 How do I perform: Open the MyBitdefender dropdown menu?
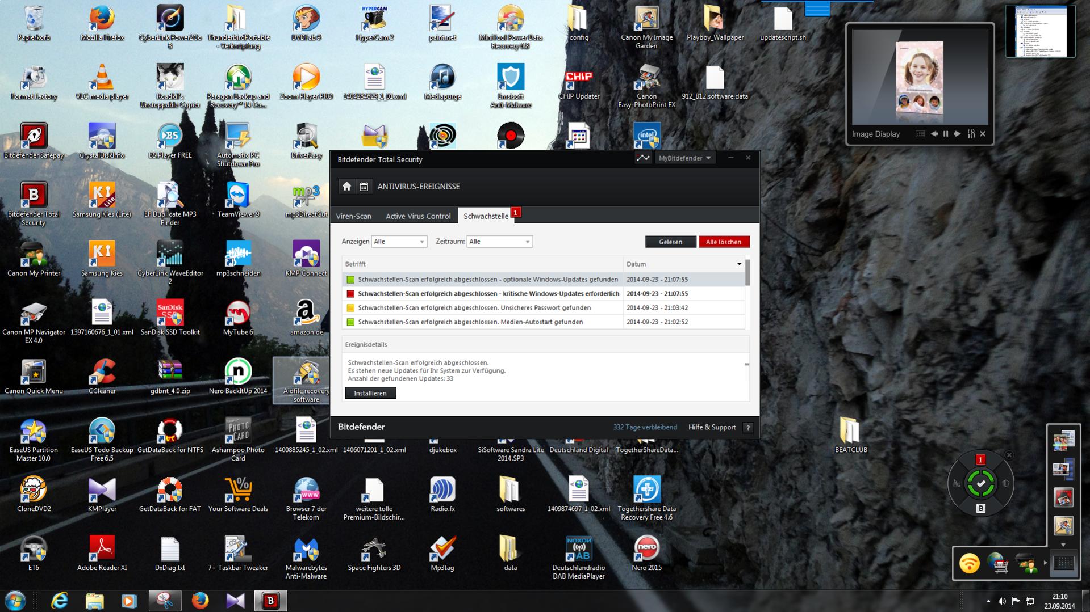[x=684, y=158]
